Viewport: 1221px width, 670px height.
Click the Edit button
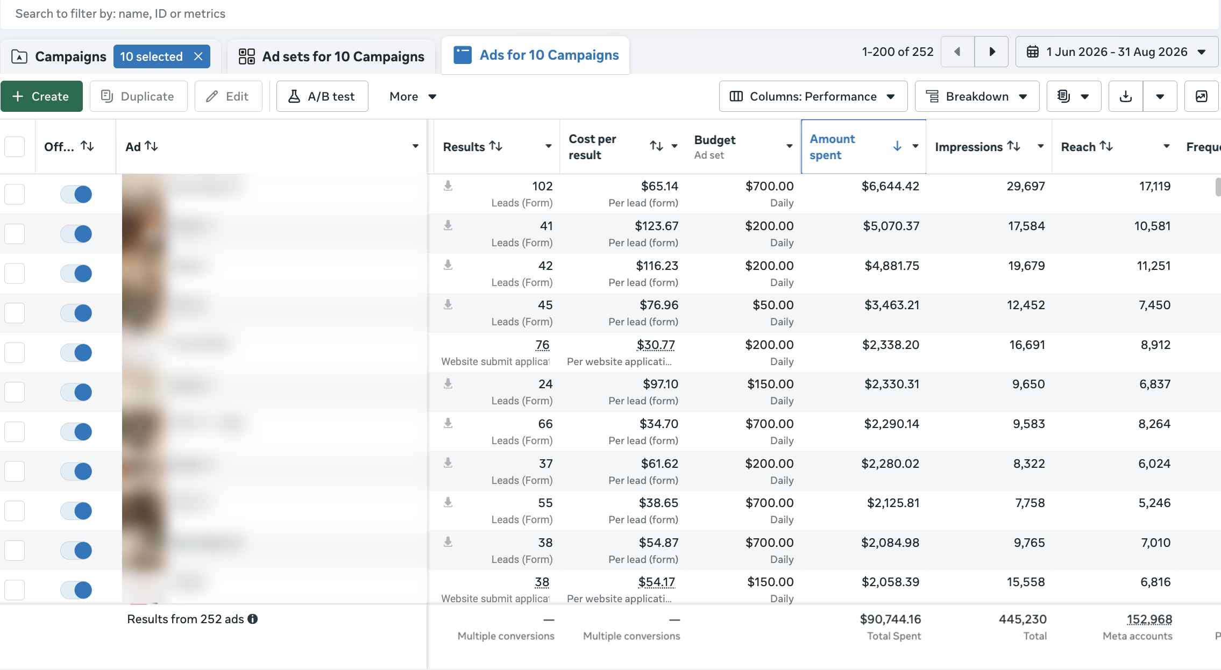[228, 96]
